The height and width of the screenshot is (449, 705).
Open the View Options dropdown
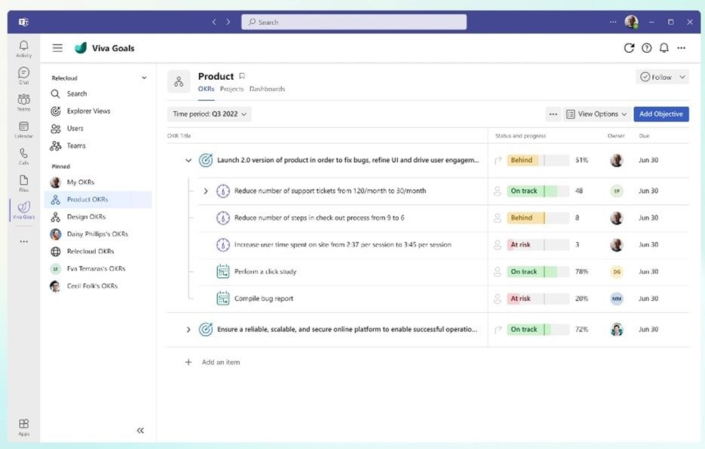596,115
